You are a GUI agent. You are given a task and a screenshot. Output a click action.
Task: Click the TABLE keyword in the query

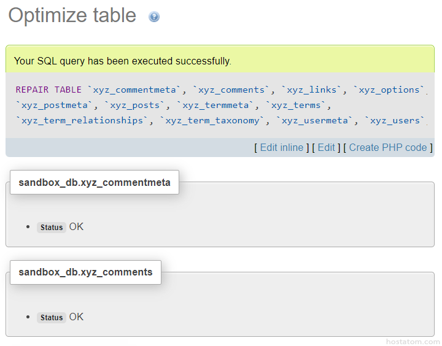[x=68, y=90]
